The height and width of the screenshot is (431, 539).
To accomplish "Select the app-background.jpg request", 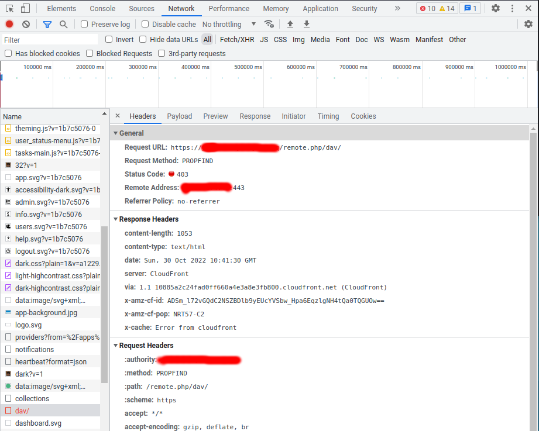I will tap(50, 312).
